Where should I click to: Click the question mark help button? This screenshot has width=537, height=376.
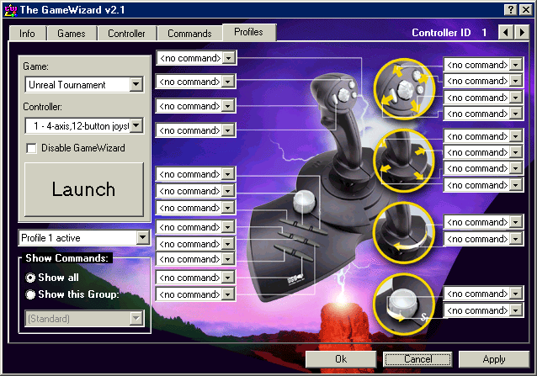511,9
